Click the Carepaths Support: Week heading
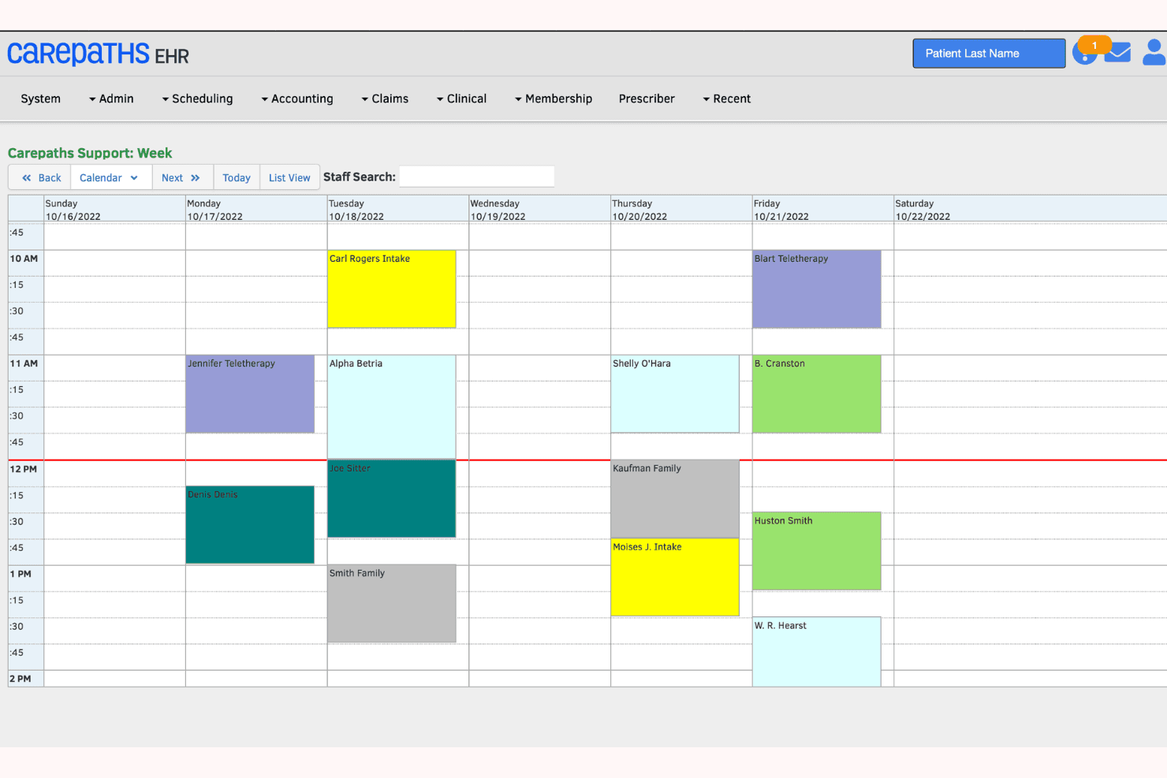 pos(90,153)
